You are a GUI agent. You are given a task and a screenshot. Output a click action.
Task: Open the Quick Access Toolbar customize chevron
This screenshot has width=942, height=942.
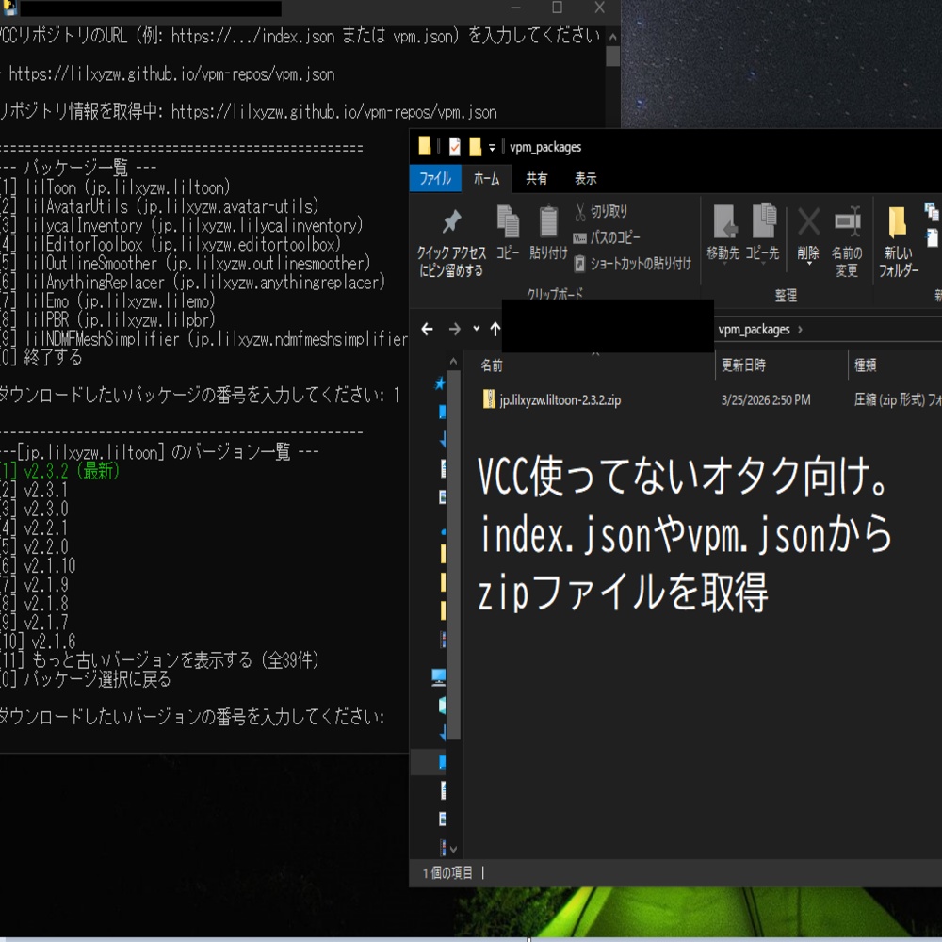point(492,147)
